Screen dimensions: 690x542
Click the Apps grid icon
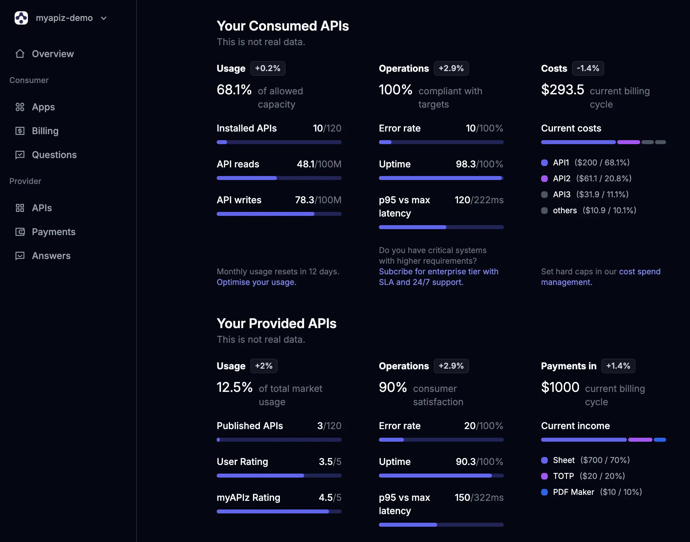[20, 107]
